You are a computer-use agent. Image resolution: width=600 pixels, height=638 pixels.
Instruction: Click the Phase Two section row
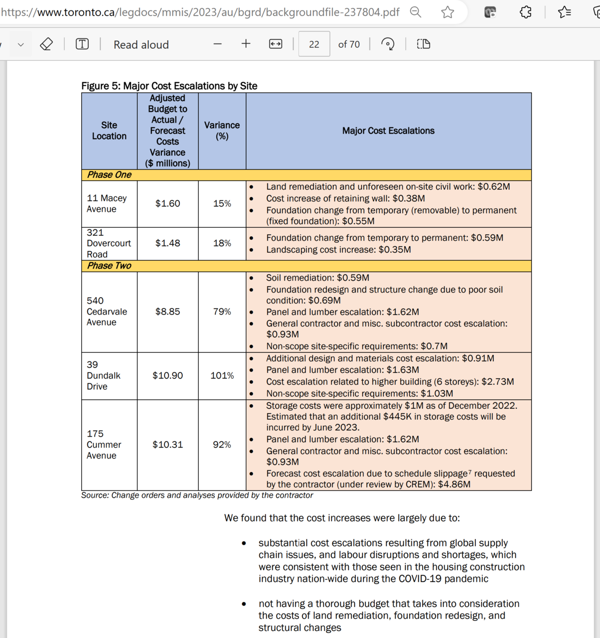pos(306,266)
